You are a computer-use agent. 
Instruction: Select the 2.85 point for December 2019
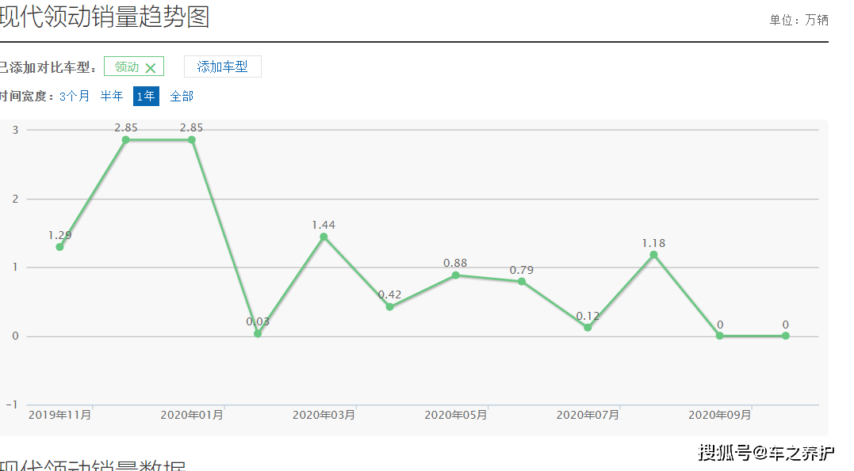click(x=125, y=140)
